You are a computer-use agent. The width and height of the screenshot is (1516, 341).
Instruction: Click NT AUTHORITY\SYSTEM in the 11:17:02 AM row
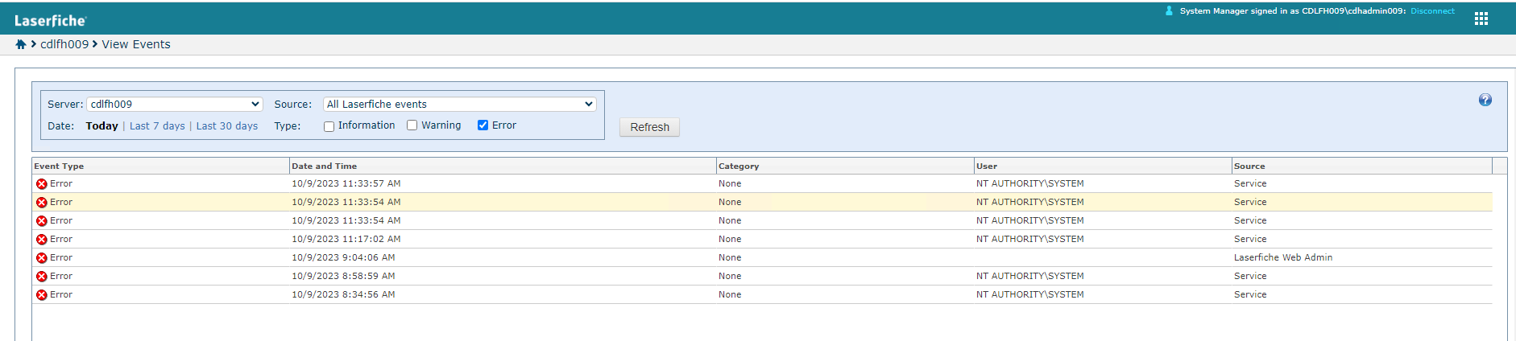pos(1029,240)
